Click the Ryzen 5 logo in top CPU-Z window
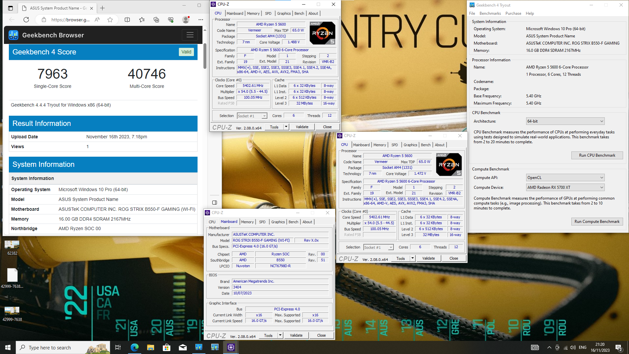Image resolution: width=629 pixels, height=354 pixels. (x=322, y=33)
